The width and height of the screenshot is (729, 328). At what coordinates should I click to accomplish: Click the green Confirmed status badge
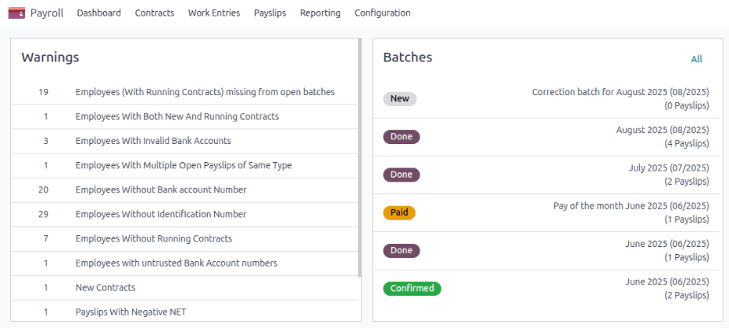(412, 288)
